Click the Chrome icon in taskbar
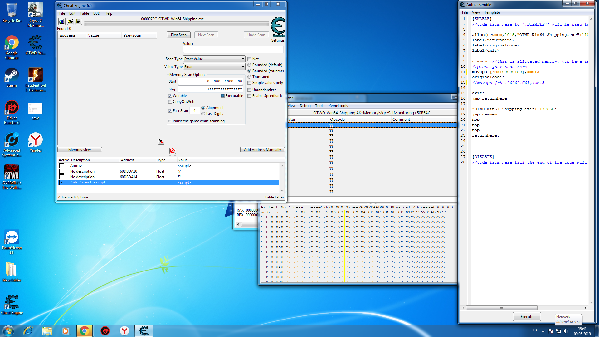The image size is (599, 337). (x=84, y=331)
